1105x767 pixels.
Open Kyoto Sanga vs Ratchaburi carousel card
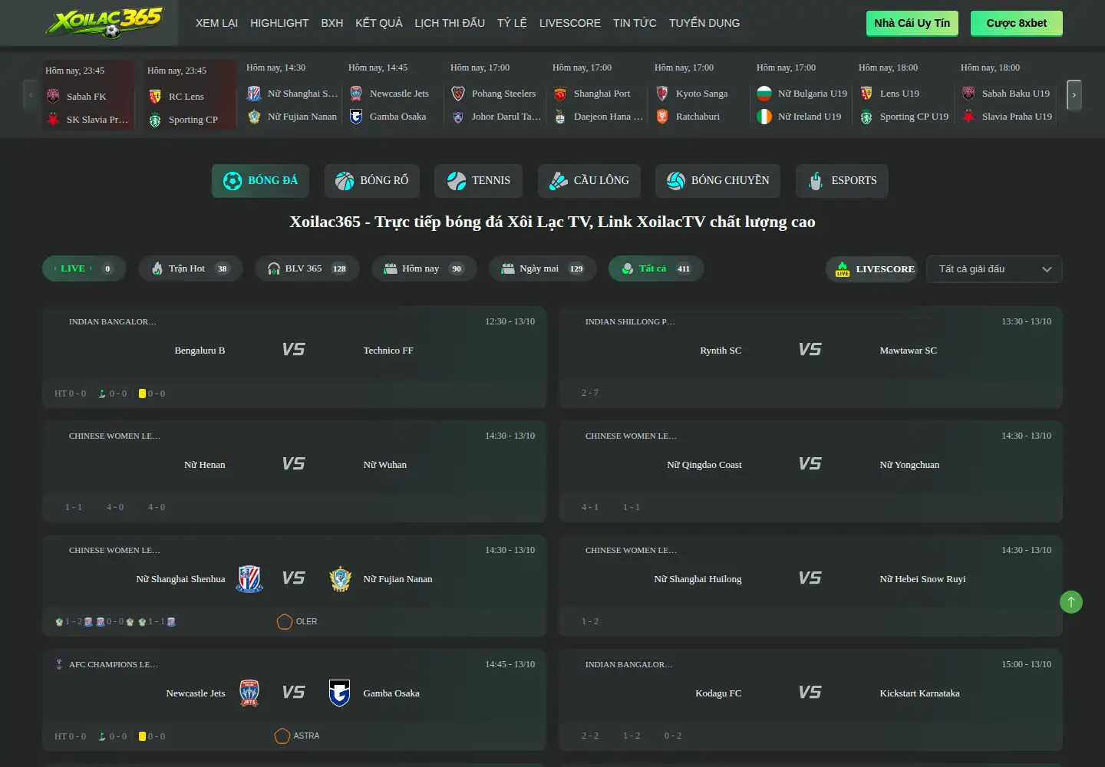698,94
